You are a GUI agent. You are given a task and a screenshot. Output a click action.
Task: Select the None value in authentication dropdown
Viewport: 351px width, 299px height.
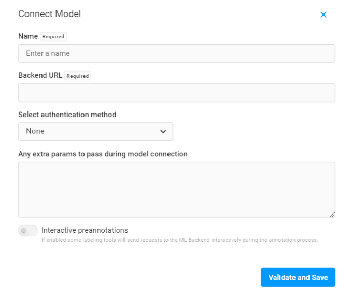[x=35, y=131]
